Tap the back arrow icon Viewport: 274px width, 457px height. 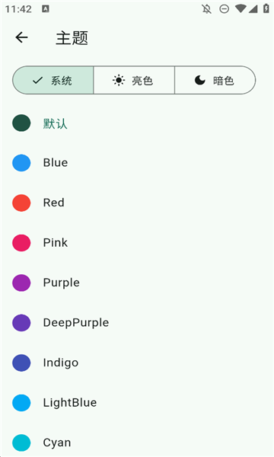tap(21, 37)
